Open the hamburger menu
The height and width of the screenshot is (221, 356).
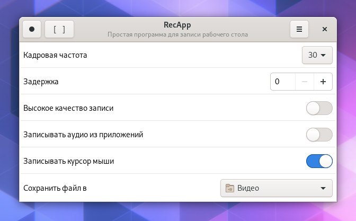tap(299, 29)
